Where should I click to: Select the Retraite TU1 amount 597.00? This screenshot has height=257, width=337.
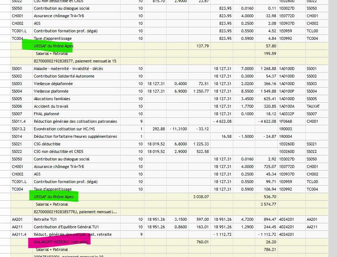(203, 219)
